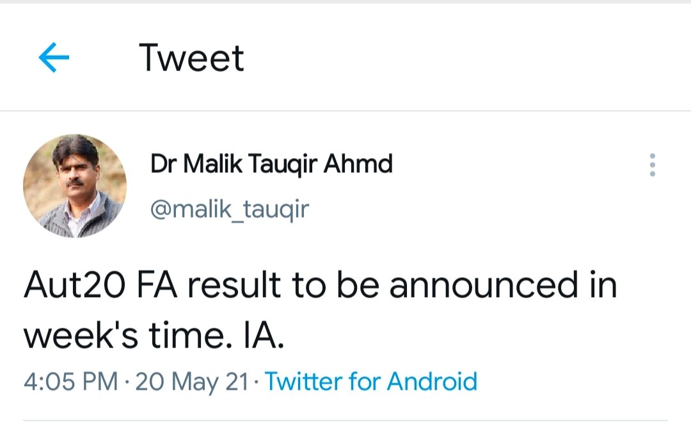Select the 20 May 21 date

[192, 382]
